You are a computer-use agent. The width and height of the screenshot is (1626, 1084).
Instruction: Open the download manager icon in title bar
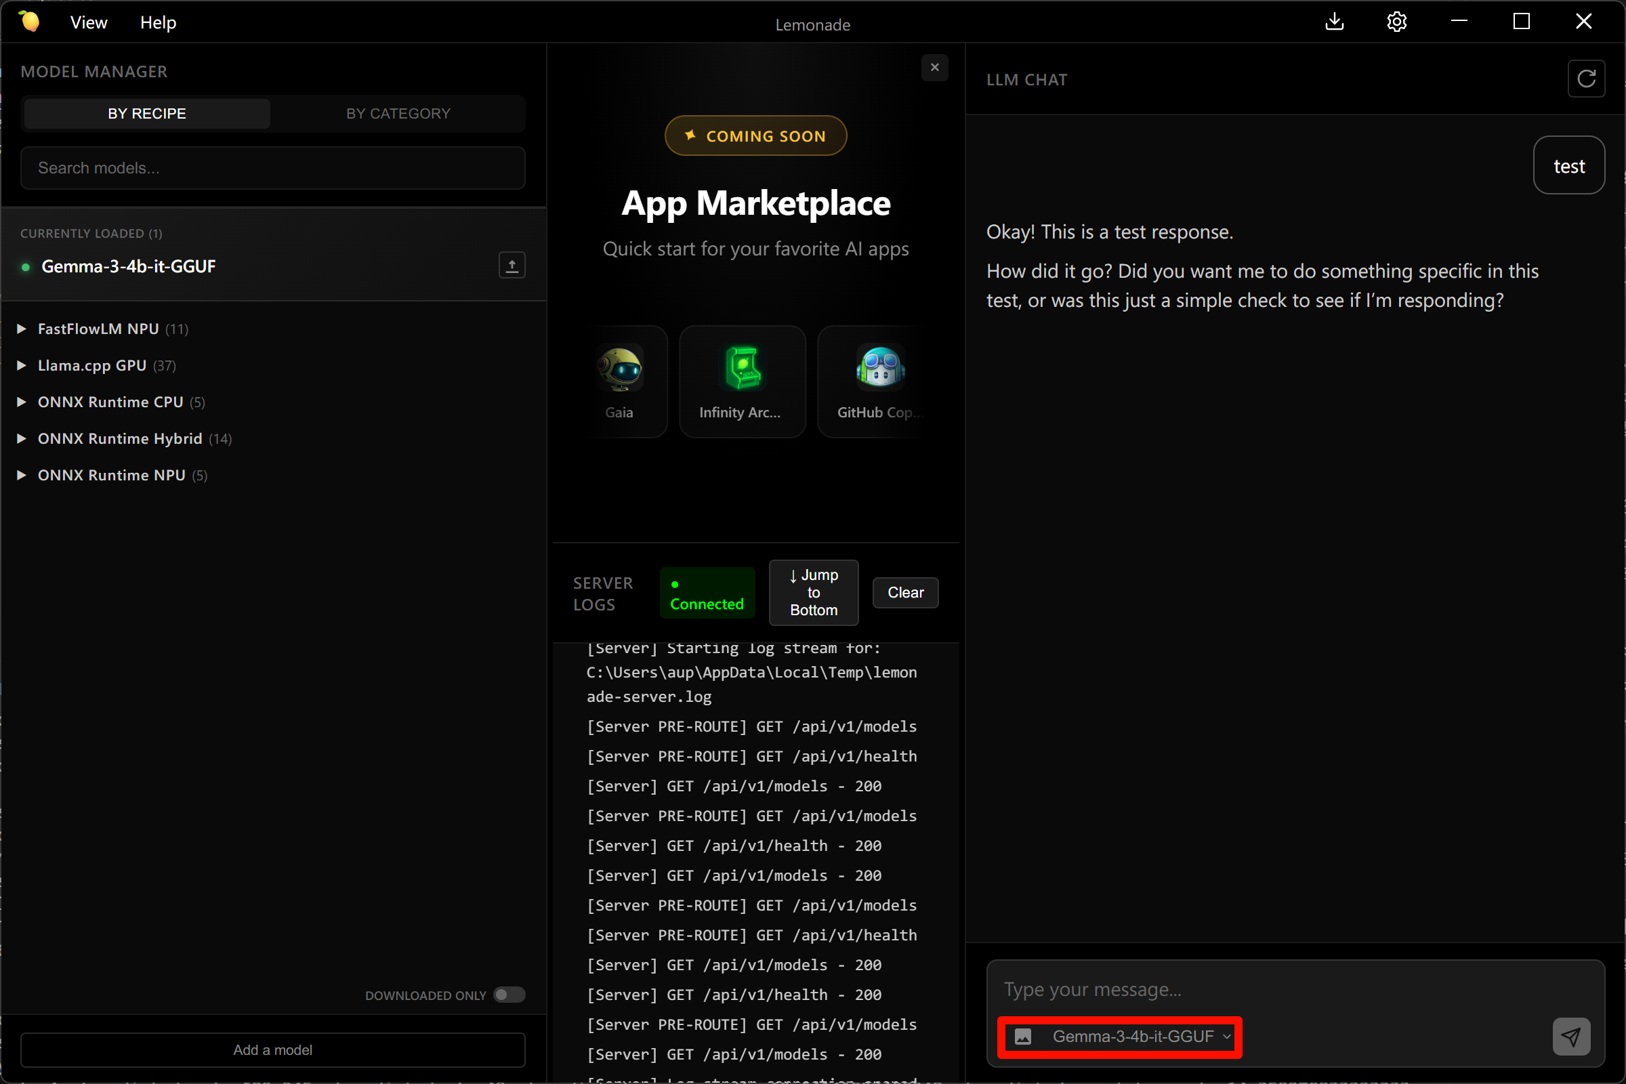point(1334,22)
